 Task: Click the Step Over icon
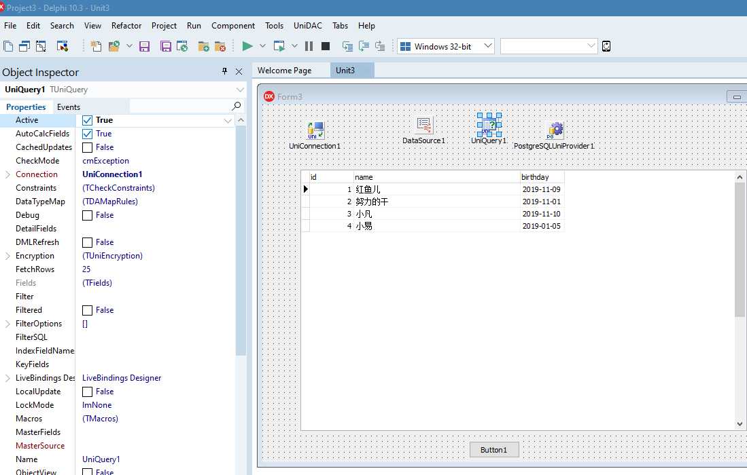364,46
